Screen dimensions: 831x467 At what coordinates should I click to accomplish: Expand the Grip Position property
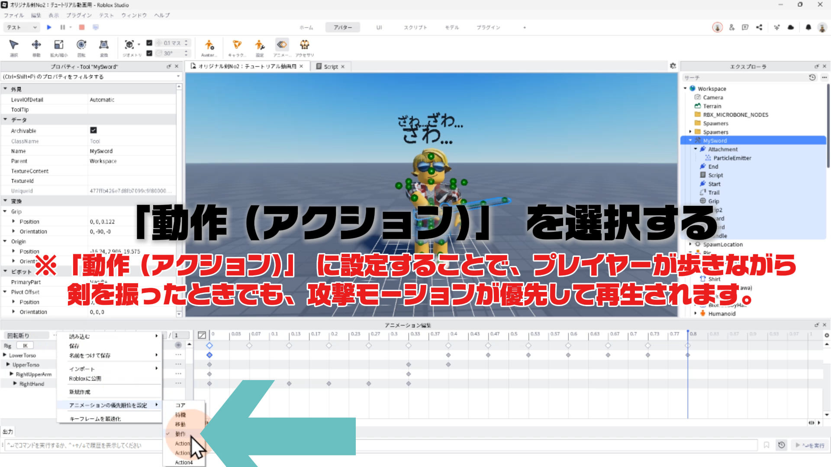[x=13, y=221]
